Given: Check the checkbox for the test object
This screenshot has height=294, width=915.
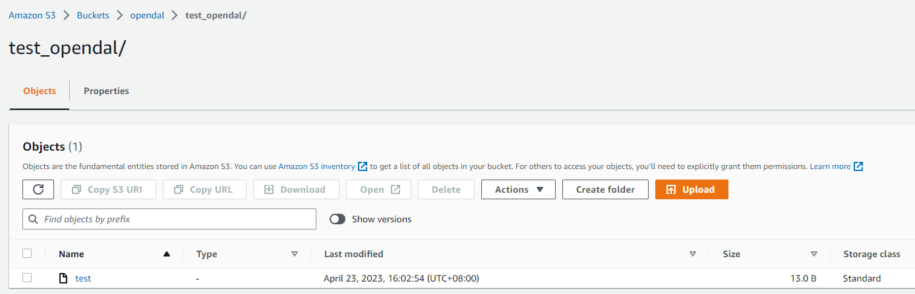Looking at the screenshot, I should [x=27, y=278].
